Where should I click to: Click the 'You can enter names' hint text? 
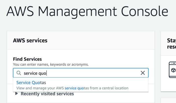pos(51,64)
